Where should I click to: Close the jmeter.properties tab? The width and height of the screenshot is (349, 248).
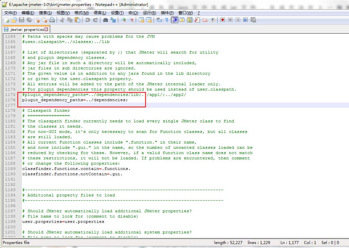46,29
